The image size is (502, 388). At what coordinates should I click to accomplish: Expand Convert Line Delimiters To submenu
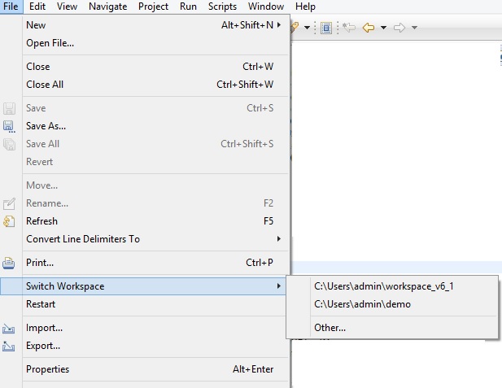156,239
